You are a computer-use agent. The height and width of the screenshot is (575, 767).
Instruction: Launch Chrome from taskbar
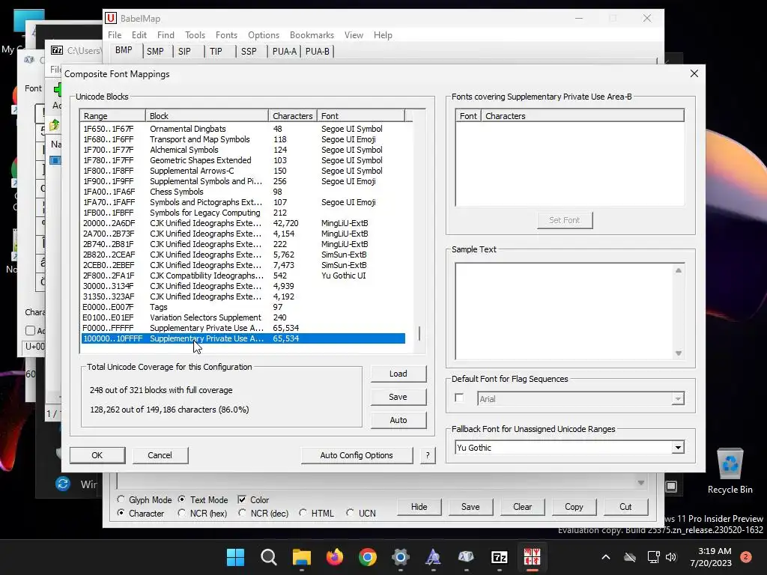click(367, 557)
